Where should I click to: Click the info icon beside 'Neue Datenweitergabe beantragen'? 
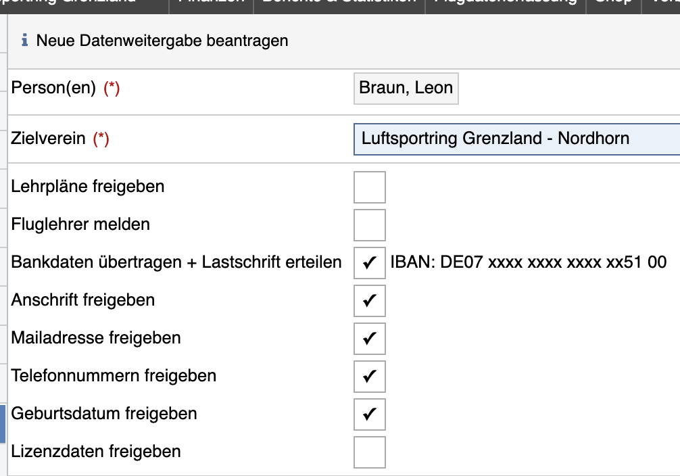(x=25, y=41)
